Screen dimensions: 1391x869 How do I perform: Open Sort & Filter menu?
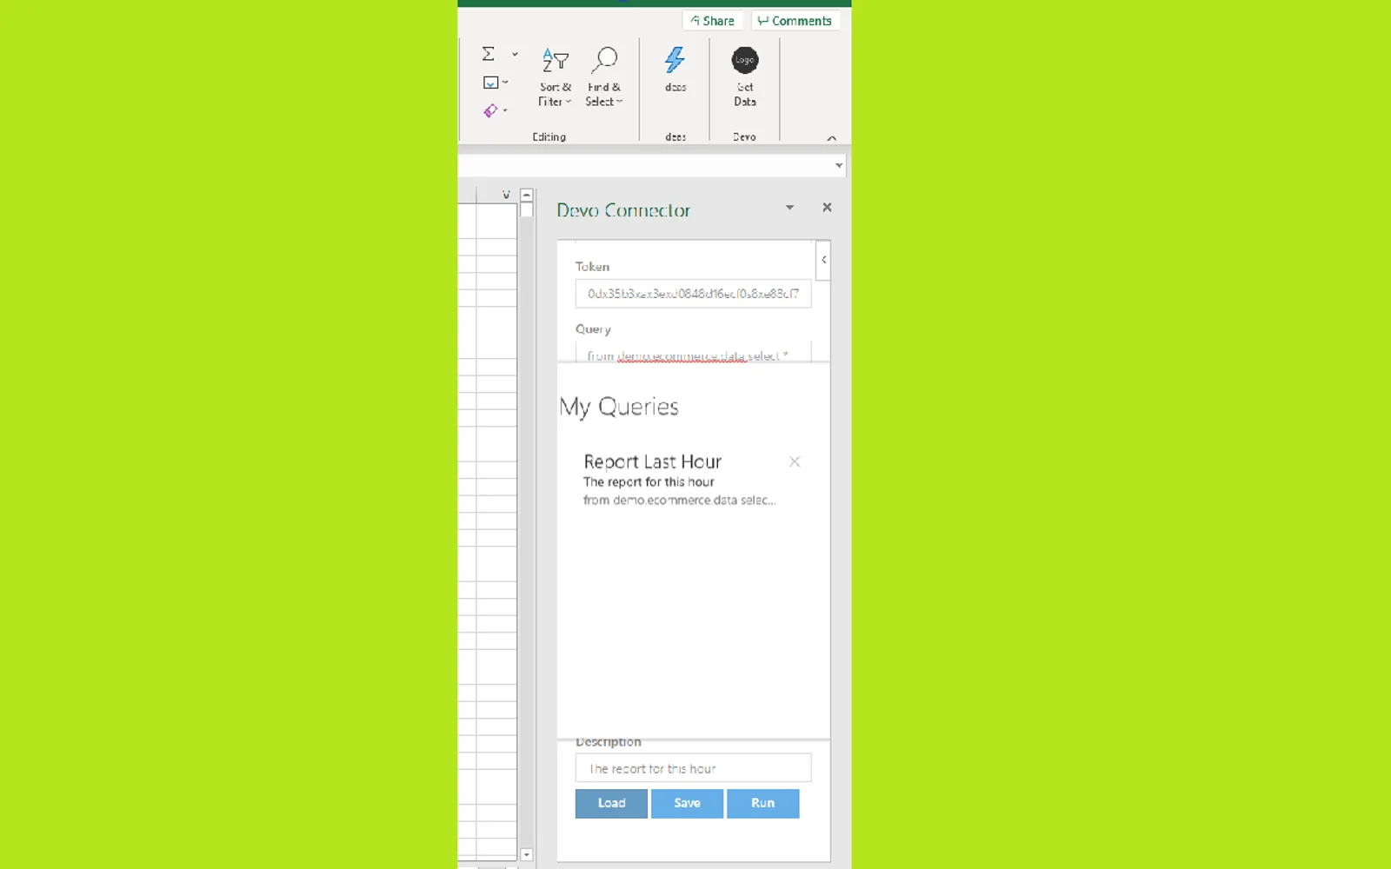[555, 77]
